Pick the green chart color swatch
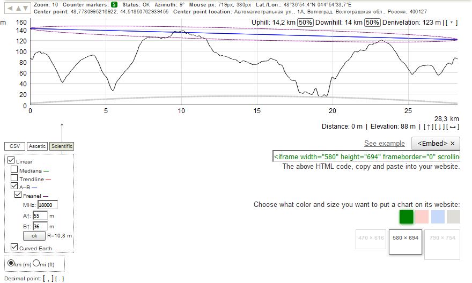 [x=406, y=217]
